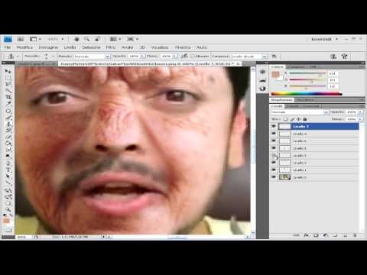The height and width of the screenshot is (275, 367).
Task: Select the photo layer thumbnail at bottom
Action: (284, 177)
